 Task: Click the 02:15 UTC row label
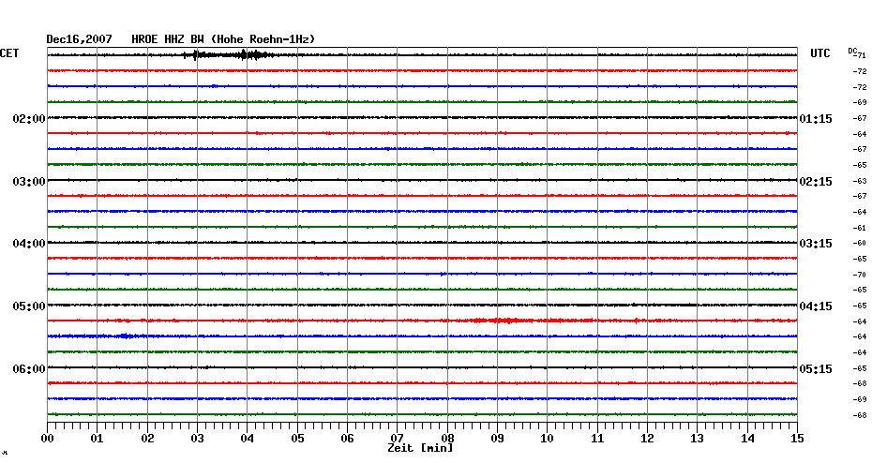(x=816, y=182)
